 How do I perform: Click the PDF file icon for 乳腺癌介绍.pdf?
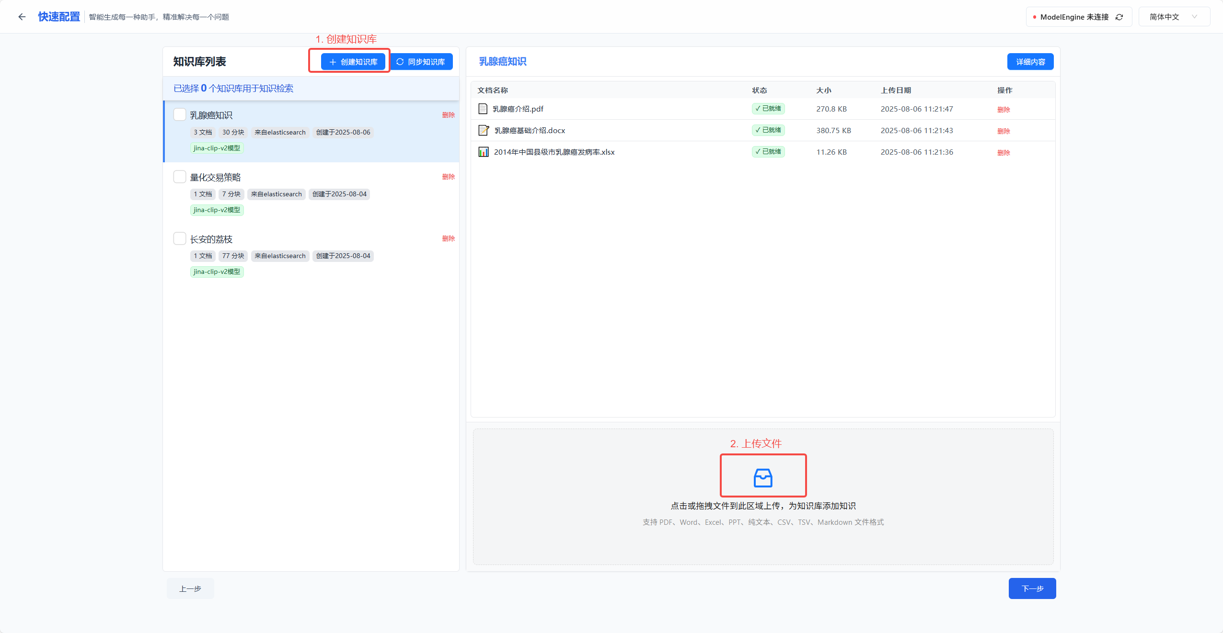pos(483,109)
